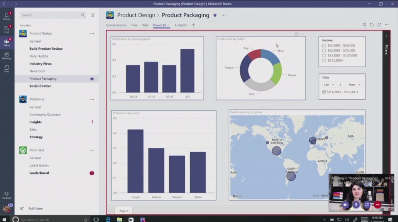This screenshot has height=222, width=398.
Task: Select the red segment of the donut chart
Action: [255, 55]
